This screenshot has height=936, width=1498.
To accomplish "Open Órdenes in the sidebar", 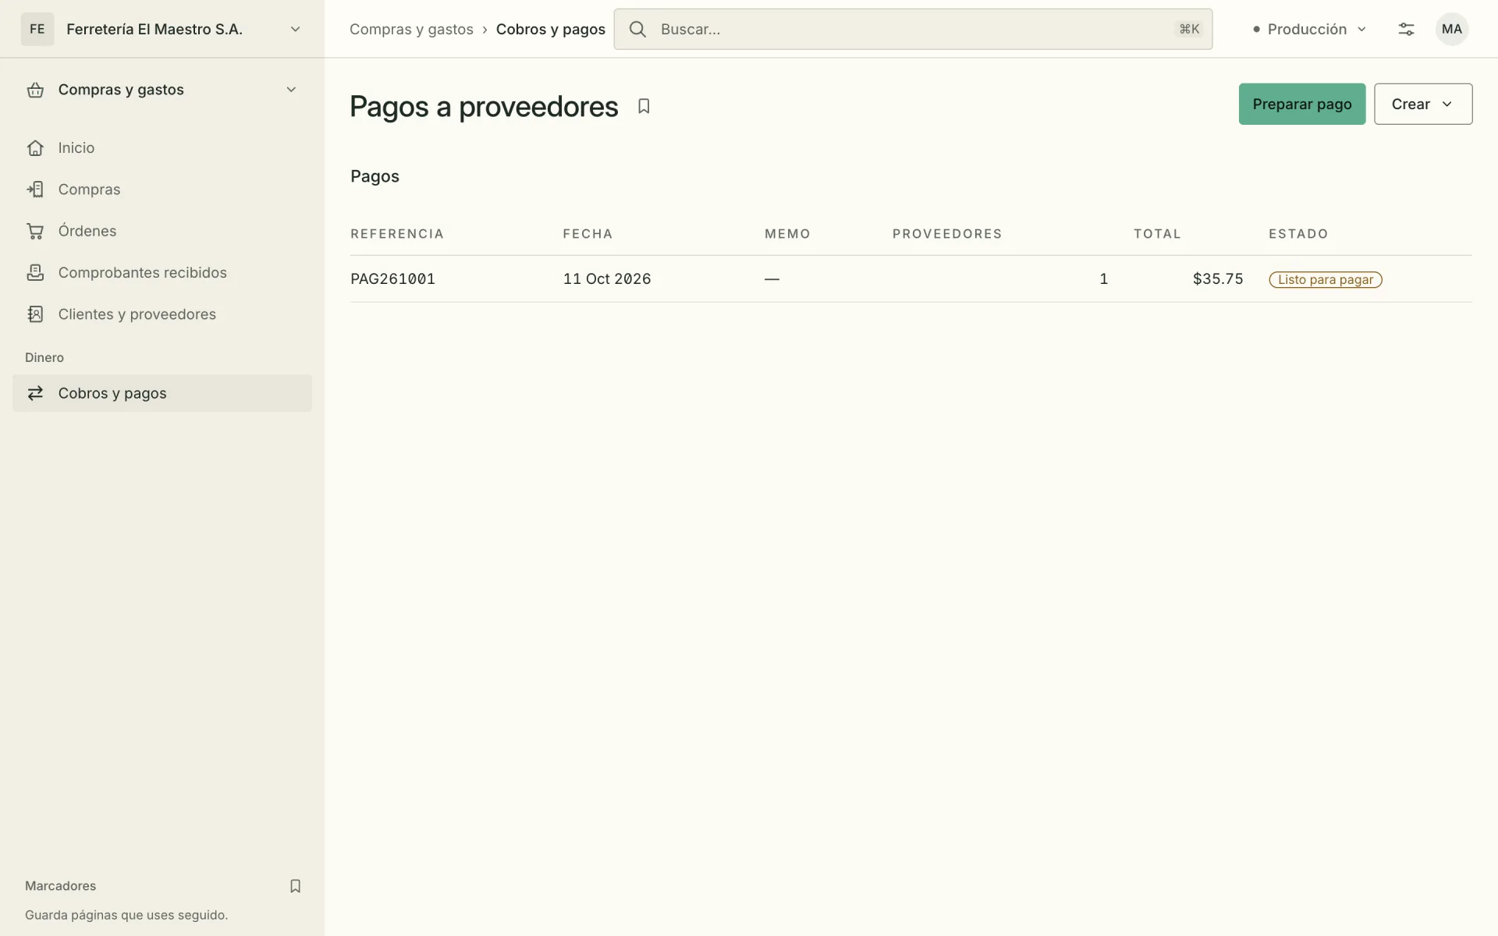I will tap(162, 231).
